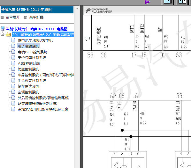Click wire number 424 in the diagram

pyautogui.click(x=112, y=114)
